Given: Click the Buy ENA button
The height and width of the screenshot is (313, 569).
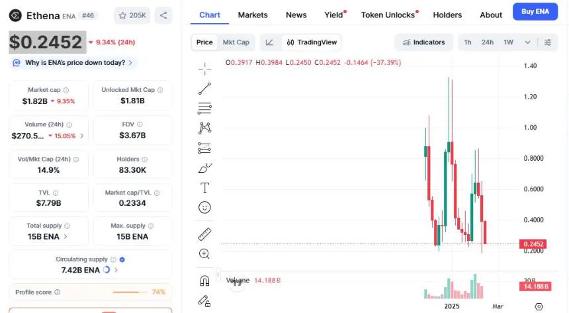Looking at the screenshot, I should pos(535,12).
